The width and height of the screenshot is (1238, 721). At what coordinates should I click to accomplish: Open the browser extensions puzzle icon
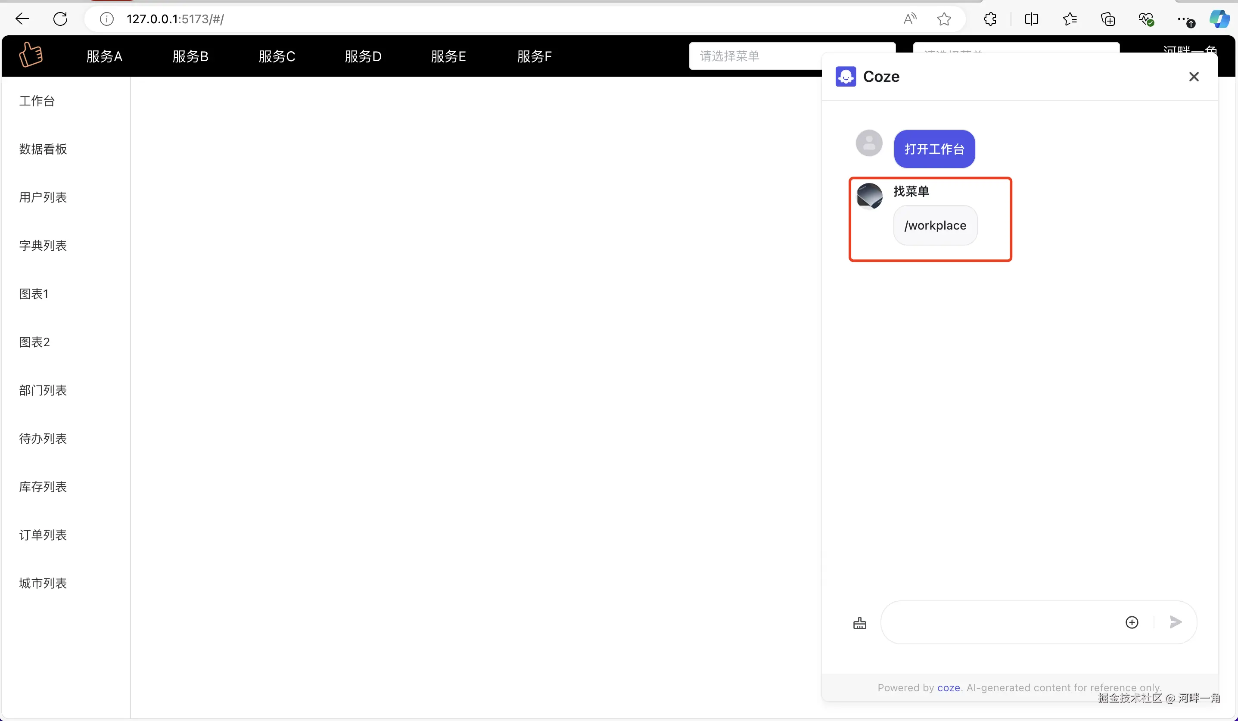click(989, 19)
